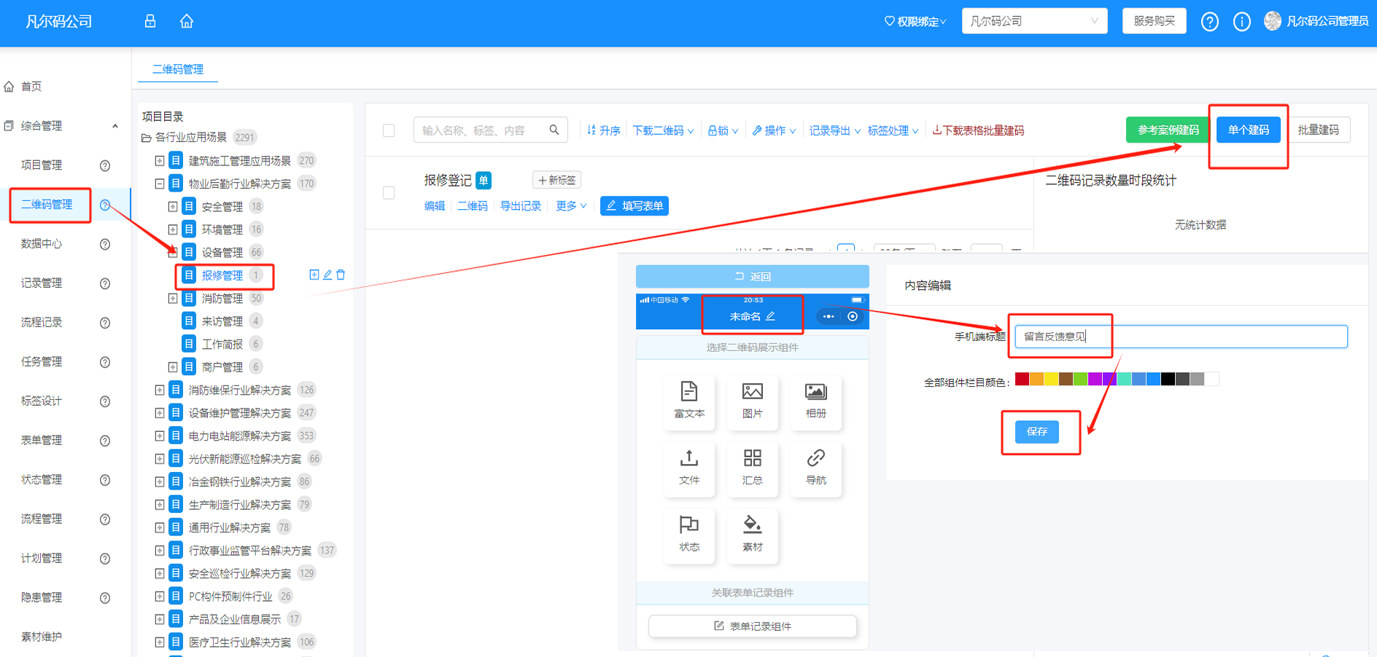The width and height of the screenshot is (1377, 657).
Task: Open help question mark icon in header
Action: (1209, 22)
